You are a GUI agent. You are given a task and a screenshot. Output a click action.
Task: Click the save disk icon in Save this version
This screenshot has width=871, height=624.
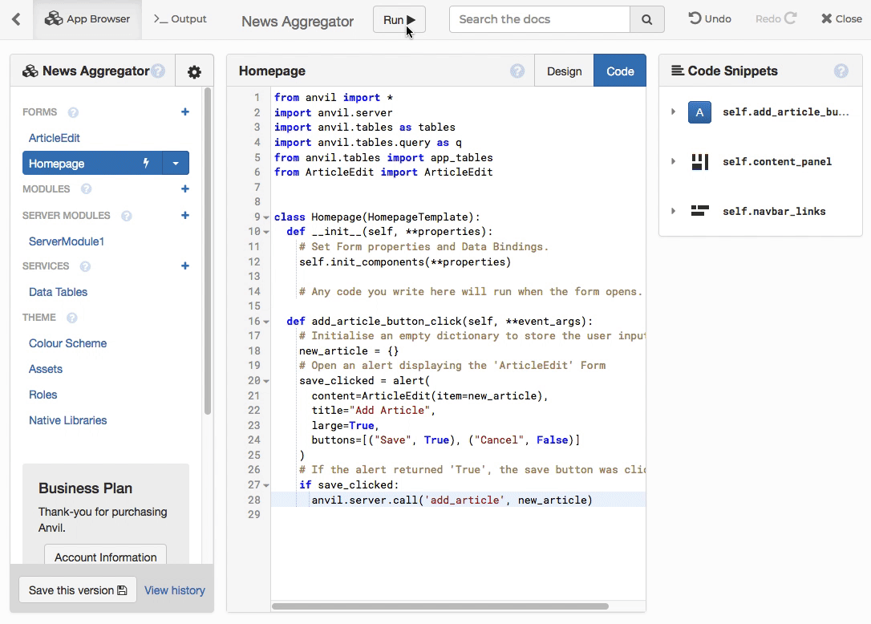(x=122, y=590)
